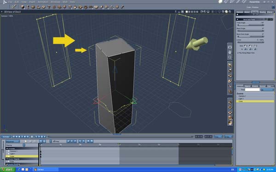Image resolution: width=276 pixels, height=172 pixels.
Task: Open the Filtering dropdown button
Action: tap(24, 145)
